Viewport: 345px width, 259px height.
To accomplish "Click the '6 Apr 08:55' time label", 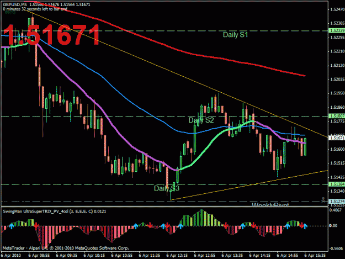I will coord(39,256).
